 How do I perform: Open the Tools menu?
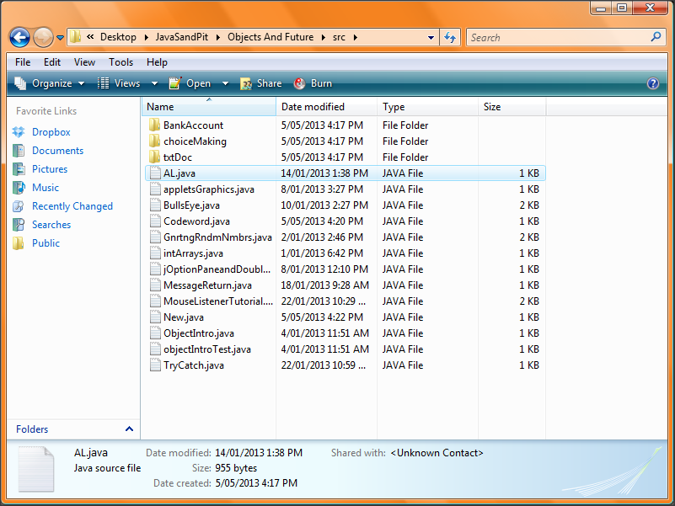point(121,62)
